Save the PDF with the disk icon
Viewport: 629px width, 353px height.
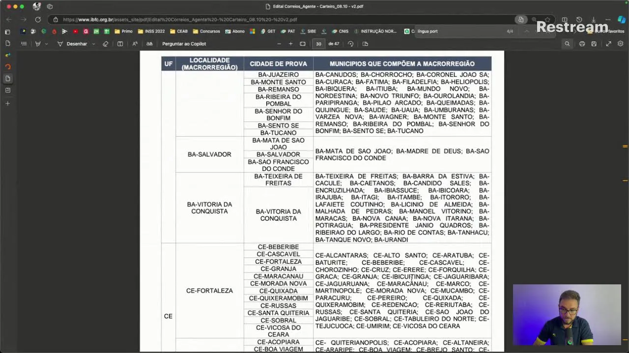[594, 44]
